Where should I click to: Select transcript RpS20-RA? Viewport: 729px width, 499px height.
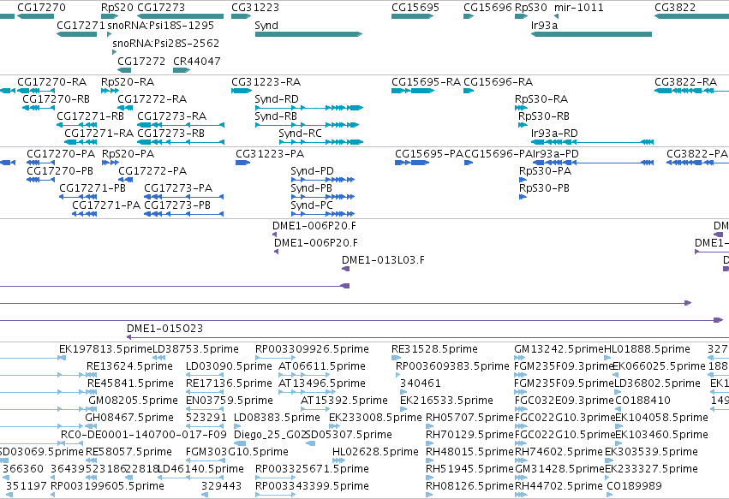(x=128, y=82)
